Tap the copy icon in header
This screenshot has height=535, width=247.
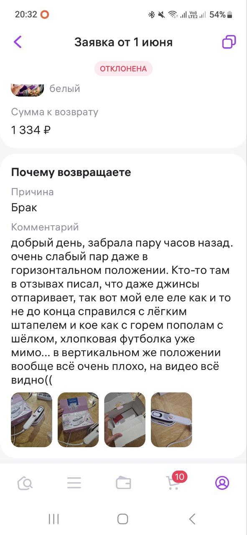coord(229,42)
